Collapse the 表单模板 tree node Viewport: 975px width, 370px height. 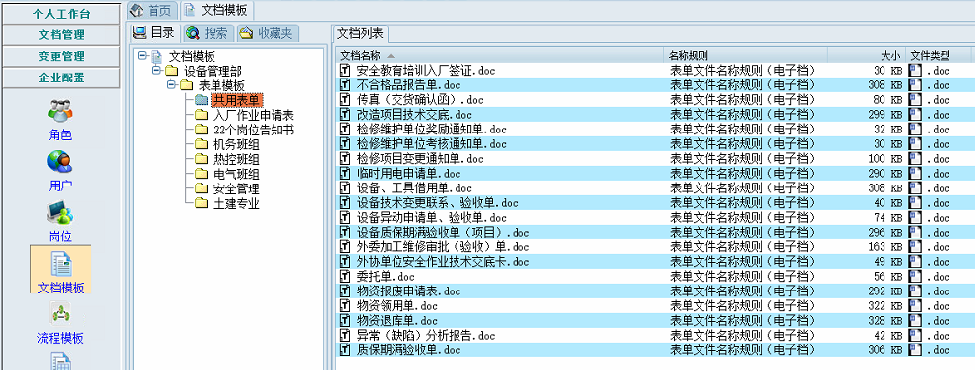tap(171, 85)
